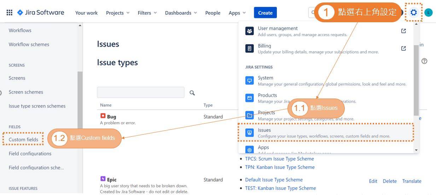Click the Products settings icon

tap(250, 98)
